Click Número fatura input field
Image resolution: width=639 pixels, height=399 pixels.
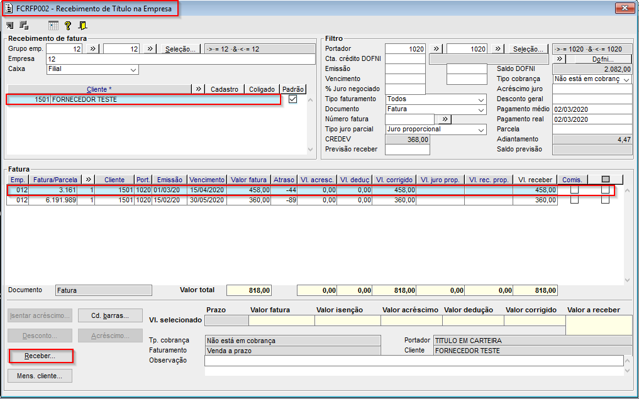coord(409,119)
